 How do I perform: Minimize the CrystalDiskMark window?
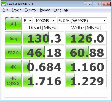click(x=88, y=4)
